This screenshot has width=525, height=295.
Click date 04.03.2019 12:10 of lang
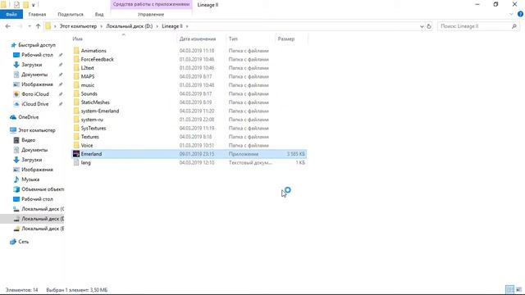(197, 162)
